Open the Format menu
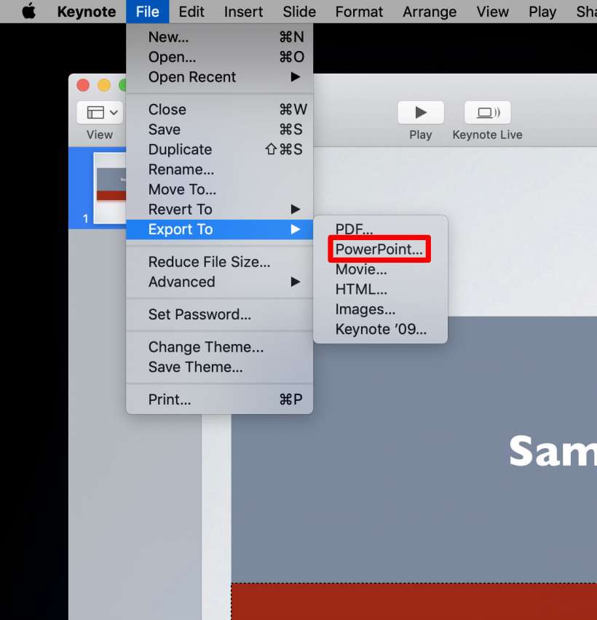The width and height of the screenshot is (597, 620). click(359, 12)
